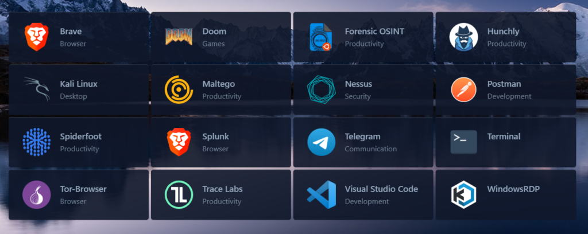Click Productivity label under Forensic OSINT
Viewport: 588px width, 234px height.
(x=364, y=44)
